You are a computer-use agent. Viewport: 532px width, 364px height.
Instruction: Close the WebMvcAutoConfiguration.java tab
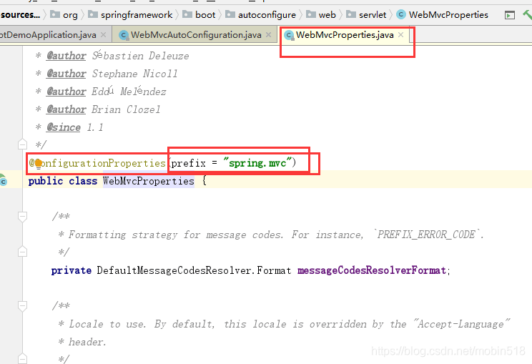tap(268, 34)
